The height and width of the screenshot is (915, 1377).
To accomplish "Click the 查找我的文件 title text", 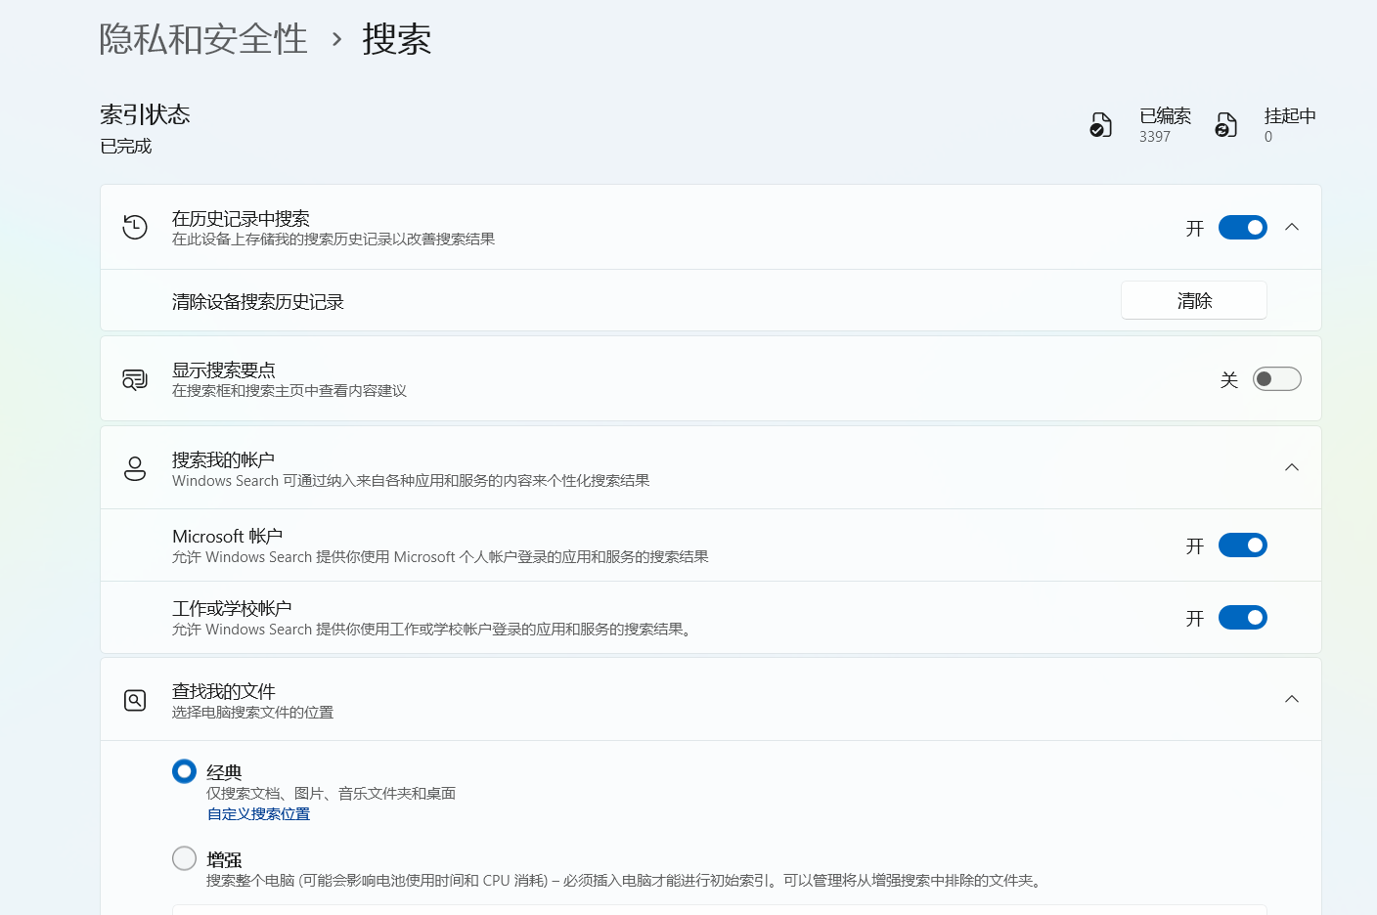I will pos(224,692).
